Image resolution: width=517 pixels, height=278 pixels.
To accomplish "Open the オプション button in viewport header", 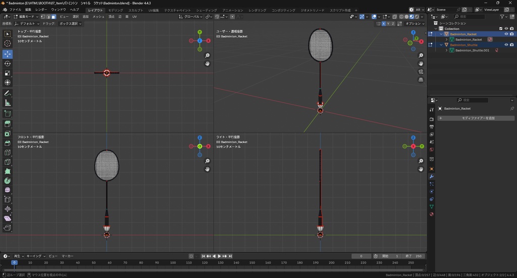I will coord(415,24).
